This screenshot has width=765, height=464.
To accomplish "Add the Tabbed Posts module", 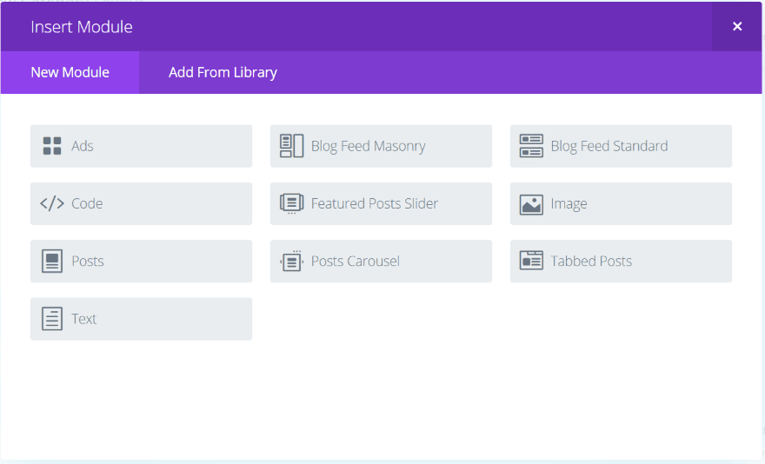I will tap(621, 261).
